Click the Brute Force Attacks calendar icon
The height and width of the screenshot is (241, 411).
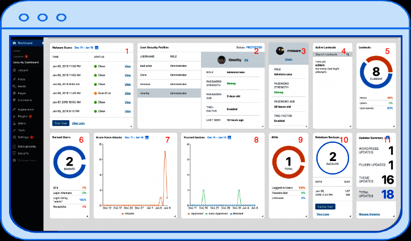click(147, 137)
